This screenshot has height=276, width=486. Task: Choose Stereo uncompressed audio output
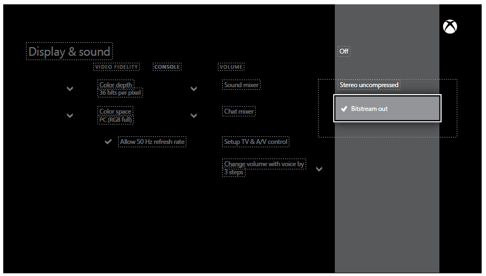[368, 85]
